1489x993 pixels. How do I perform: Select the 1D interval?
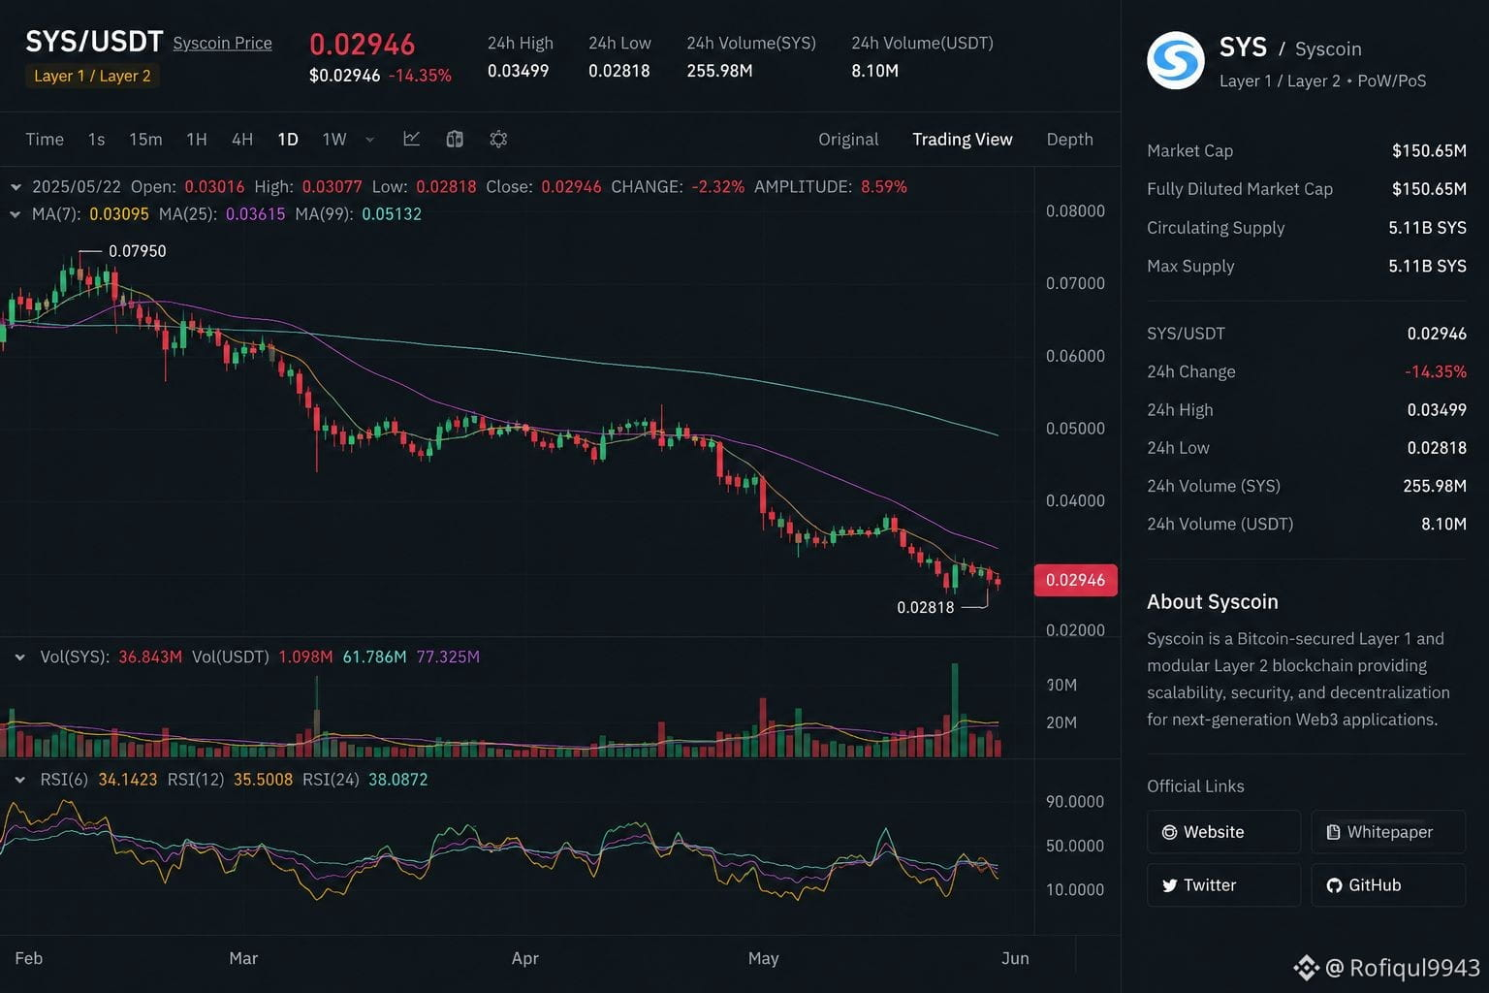point(288,139)
